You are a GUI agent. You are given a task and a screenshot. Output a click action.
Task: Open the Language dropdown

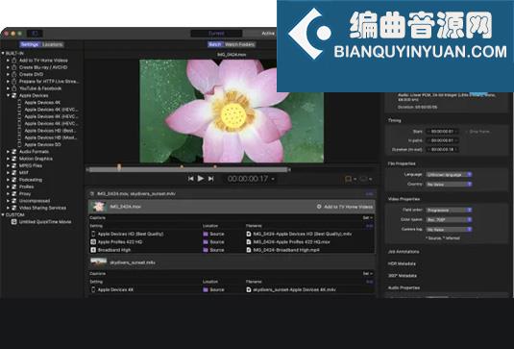click(449, 175)
